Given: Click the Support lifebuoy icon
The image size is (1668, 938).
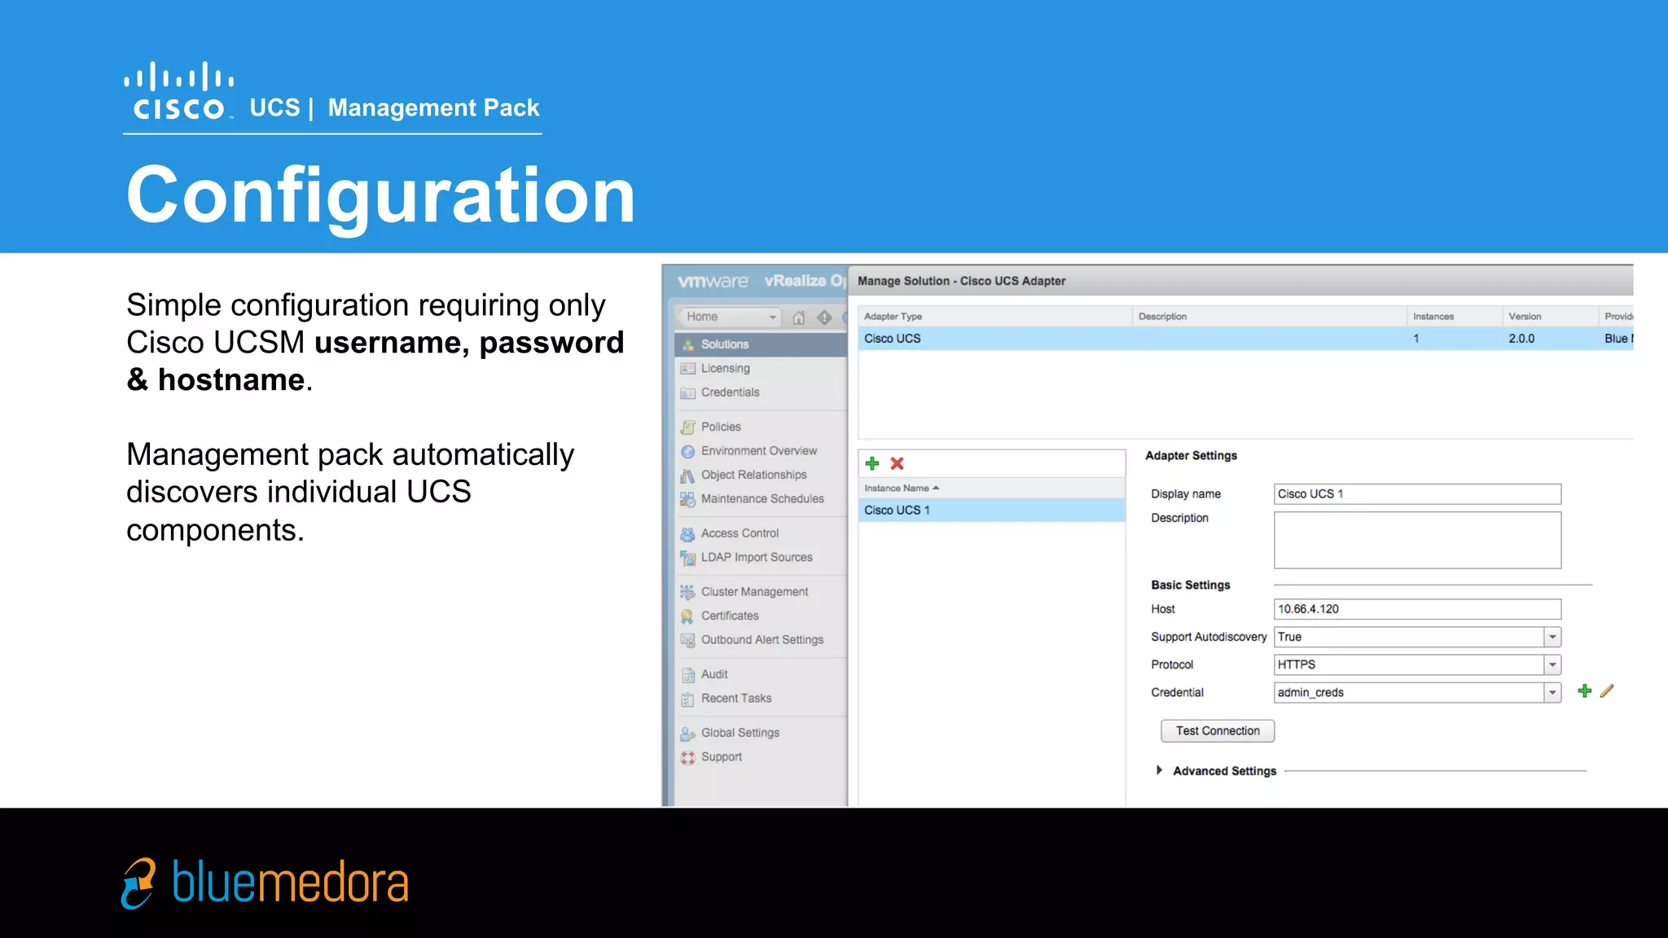Looking at the screenshot, I should click(688, 758).
